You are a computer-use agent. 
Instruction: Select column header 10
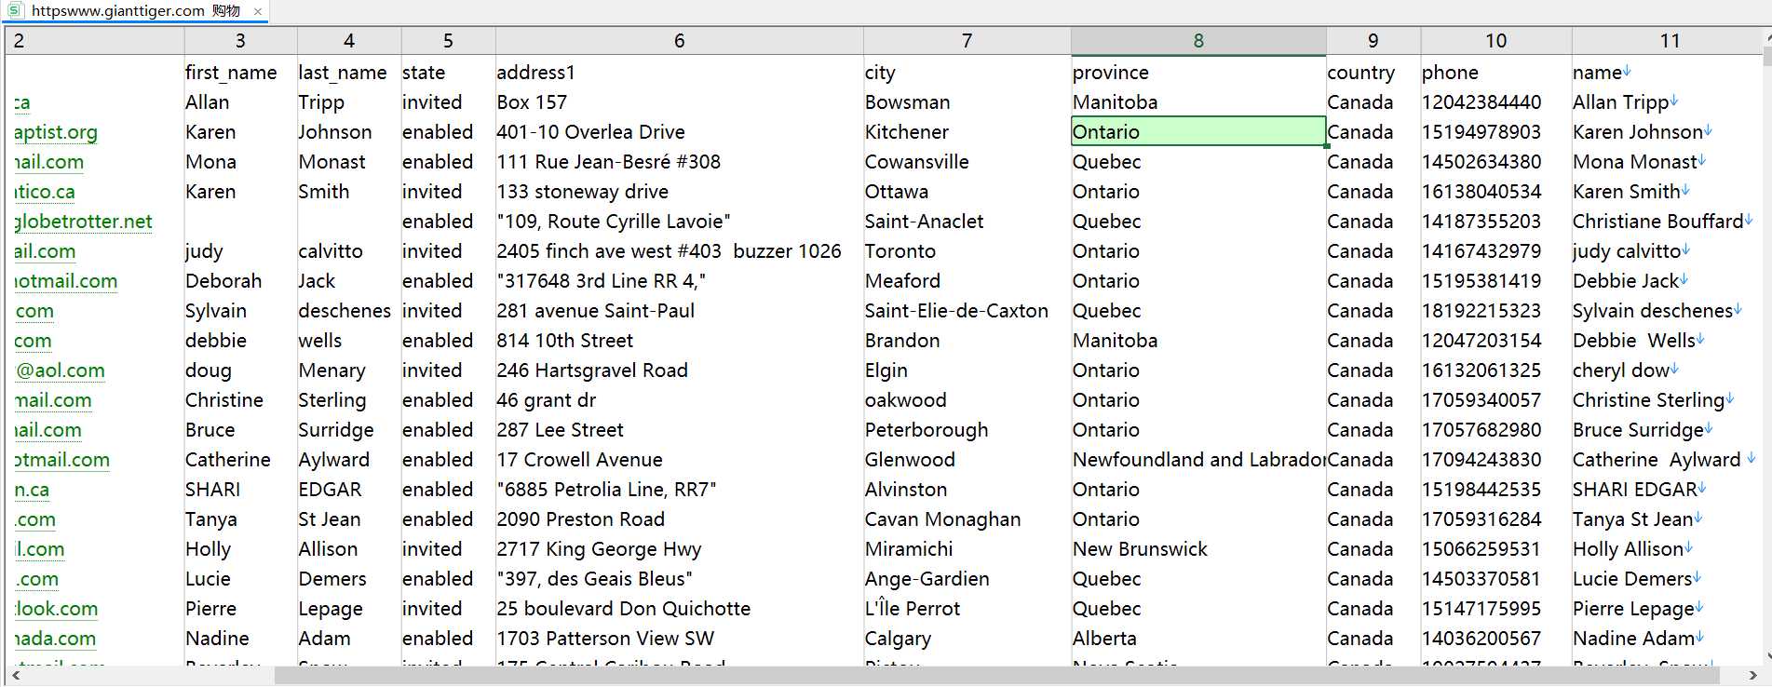(1495, 41)
